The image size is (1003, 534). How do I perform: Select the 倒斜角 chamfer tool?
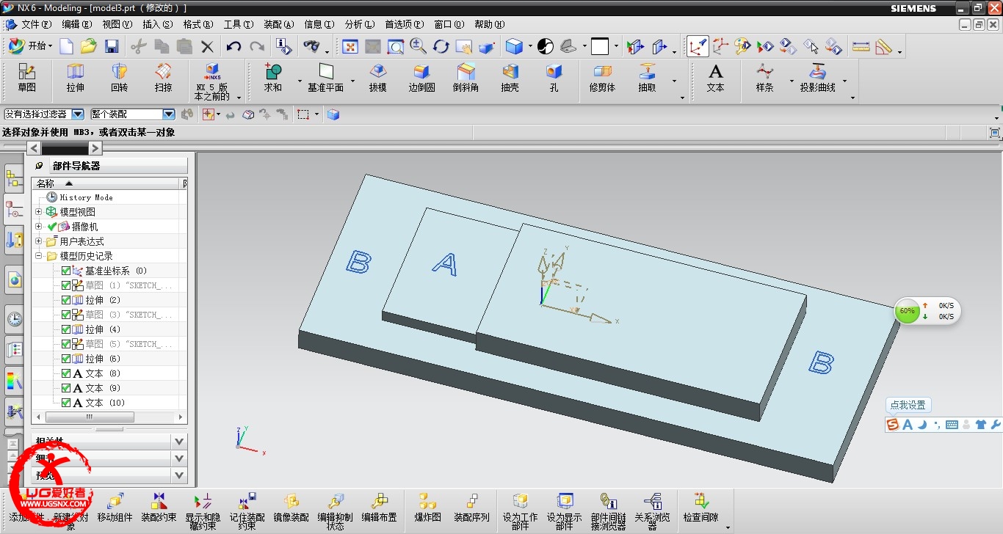(x=466, y=78)
